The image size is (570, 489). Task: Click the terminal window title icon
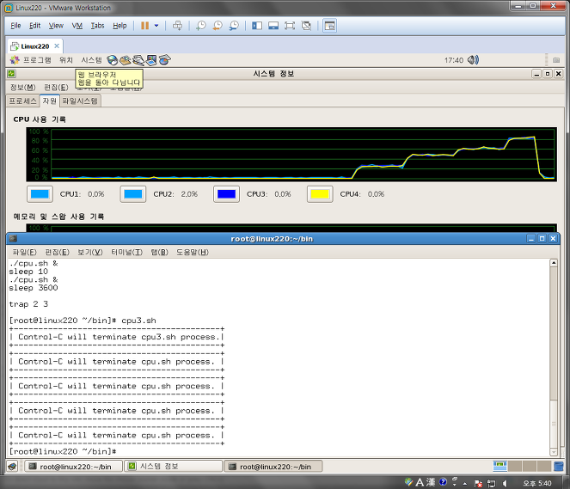[13, 238]
